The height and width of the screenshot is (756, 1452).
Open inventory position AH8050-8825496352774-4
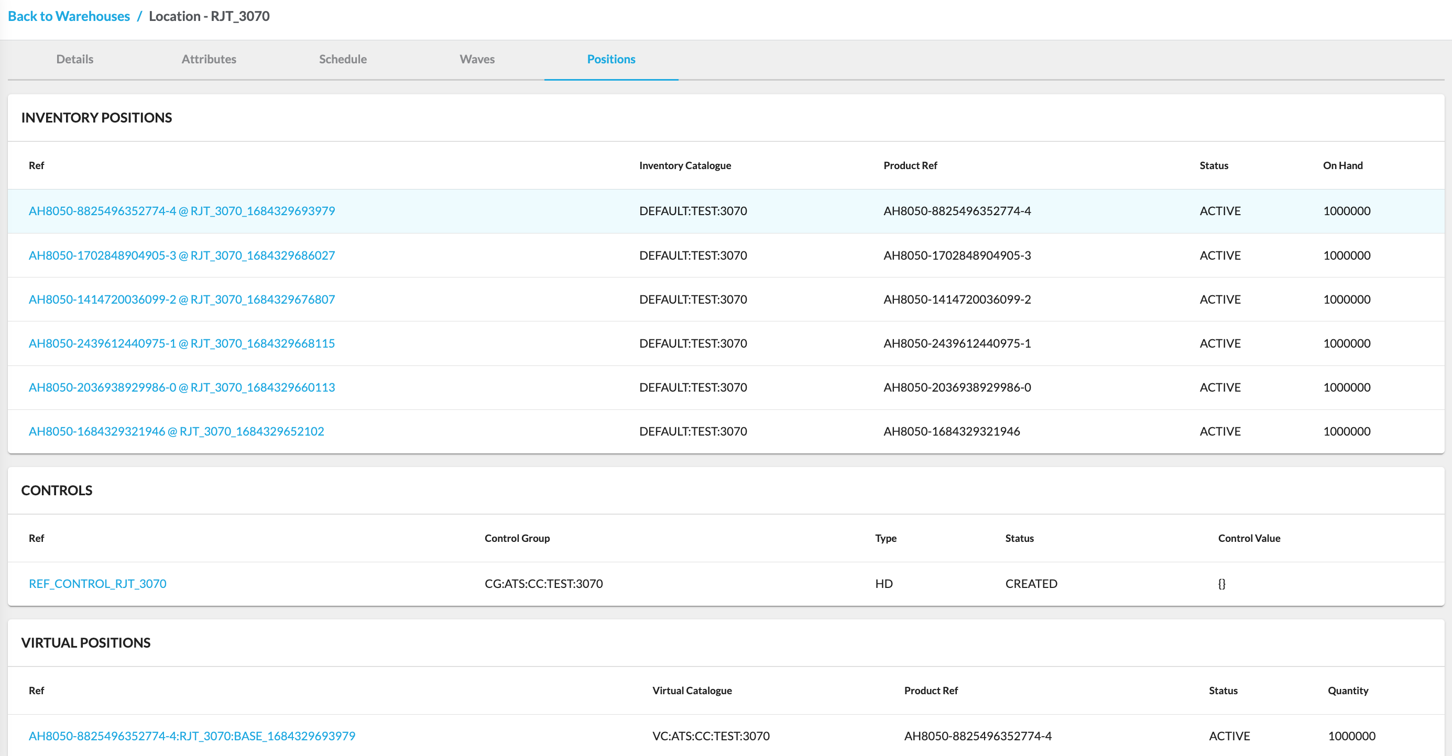point(184,211)
